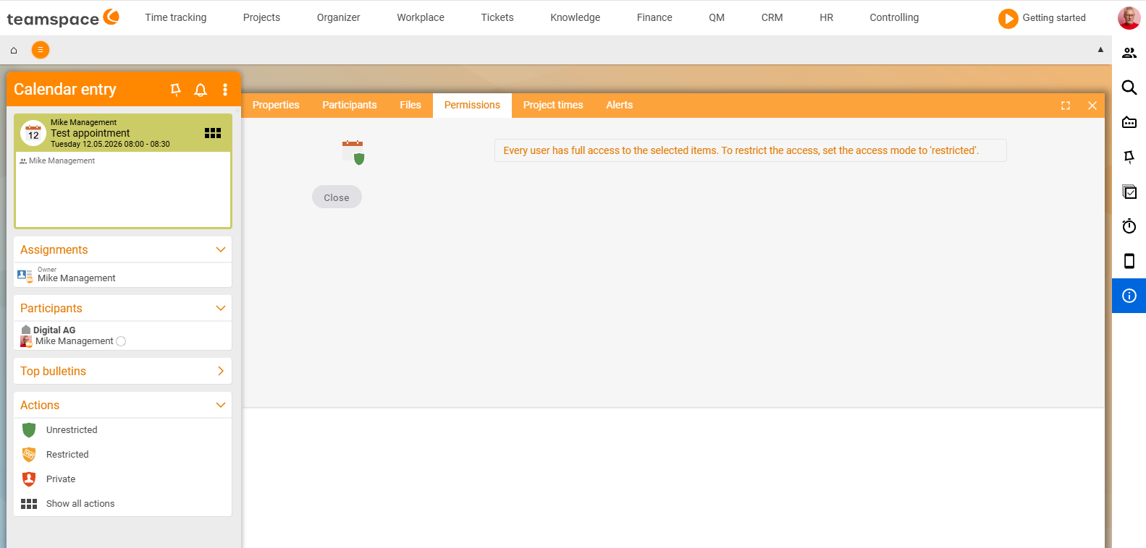
Task: Collapse the Participants section
Action: click(221, 308)
